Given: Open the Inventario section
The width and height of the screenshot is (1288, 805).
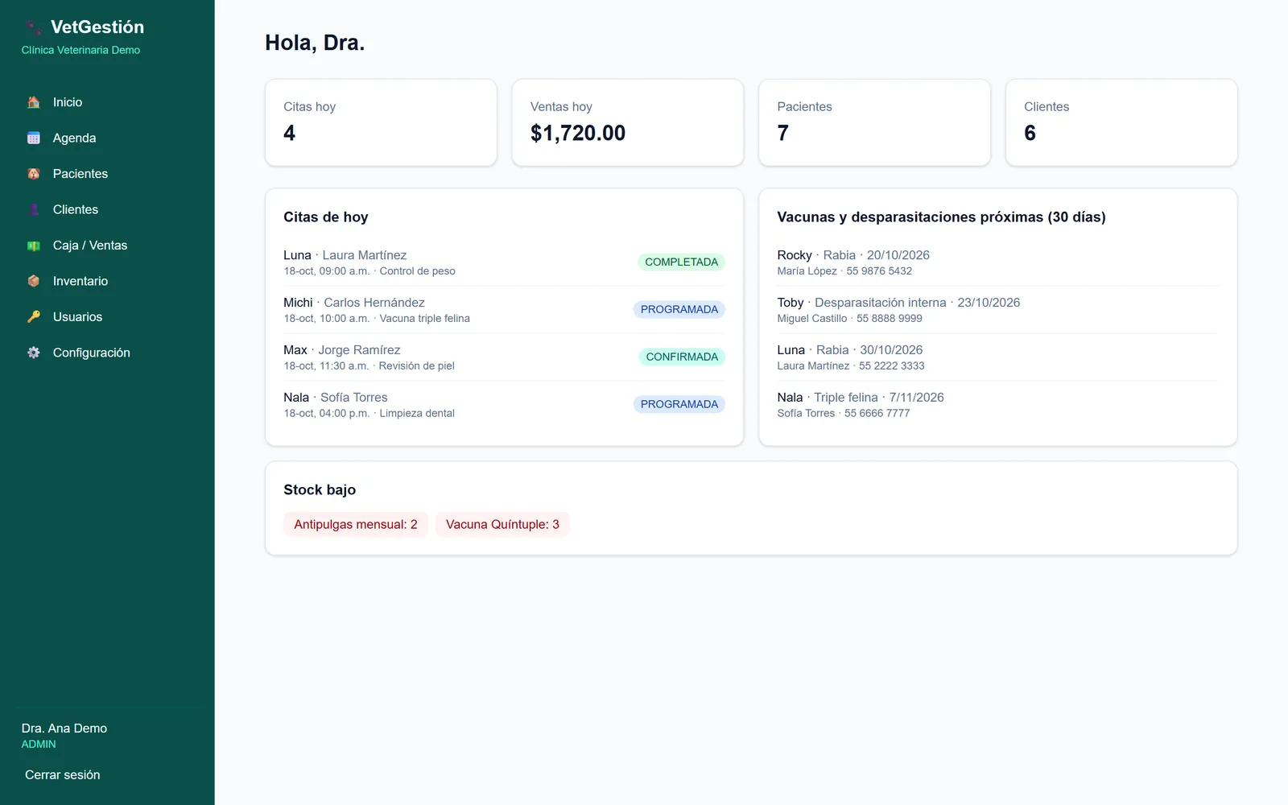Looking at the screenshot, I should pyautogui.click(x=107, y=281).
